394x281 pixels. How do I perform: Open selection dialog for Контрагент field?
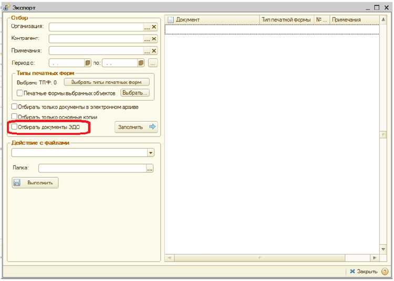tap(147, 39)
